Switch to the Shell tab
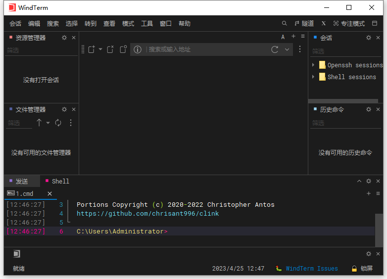 pyautogui.click(x=57, y=182)
